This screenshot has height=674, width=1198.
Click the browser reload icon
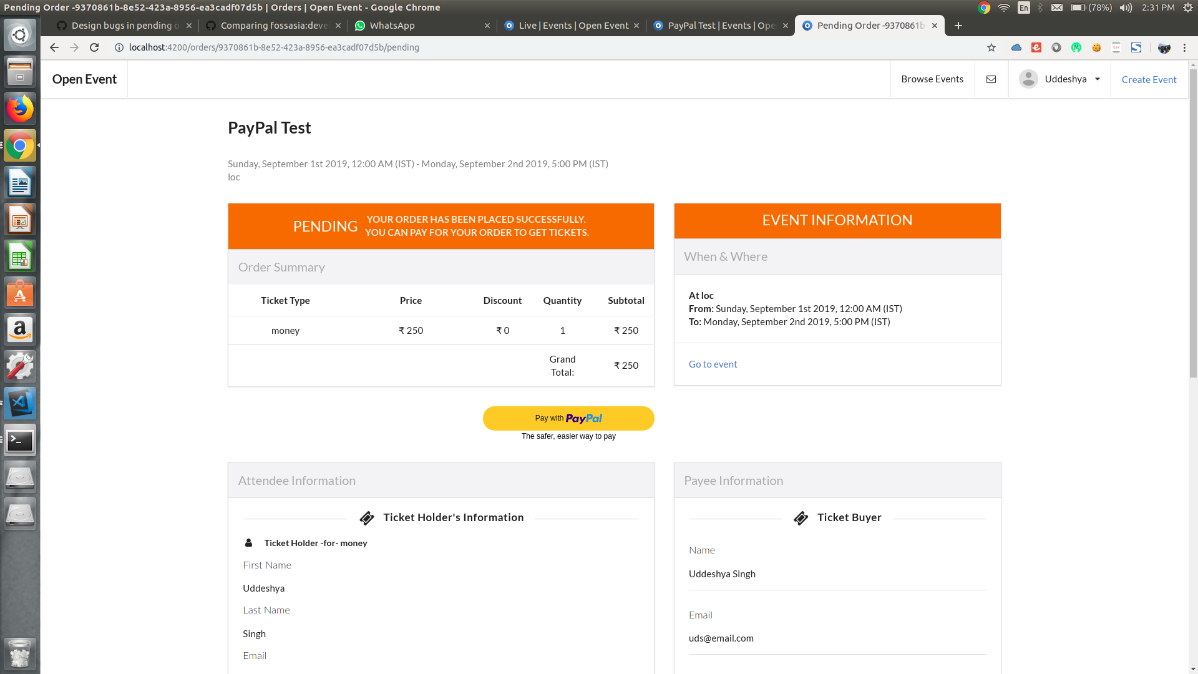[94, 47]
